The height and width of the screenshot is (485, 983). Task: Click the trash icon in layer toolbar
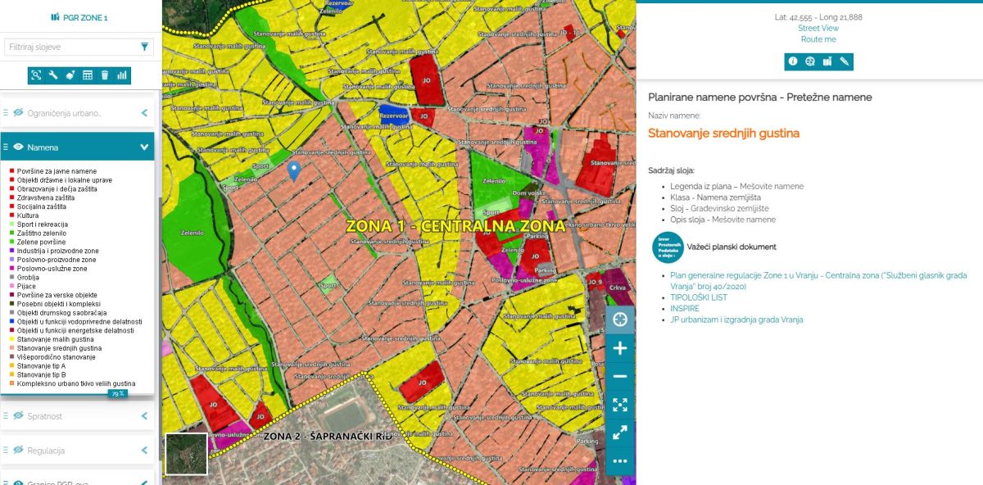coord(105,75)
